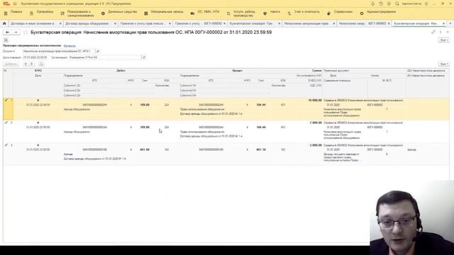Open the document from Документ field button

[98, 51]
